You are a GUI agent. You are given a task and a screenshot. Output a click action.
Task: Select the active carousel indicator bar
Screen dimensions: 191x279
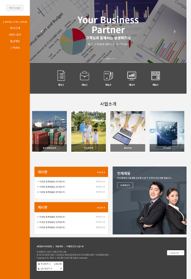tap(108, 58)
